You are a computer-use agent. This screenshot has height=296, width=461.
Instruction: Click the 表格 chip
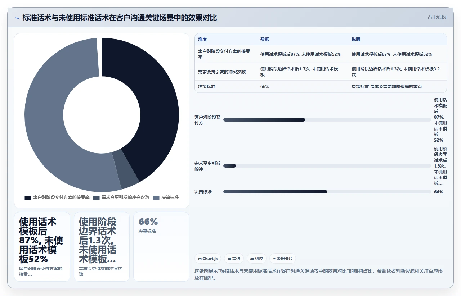234,259
